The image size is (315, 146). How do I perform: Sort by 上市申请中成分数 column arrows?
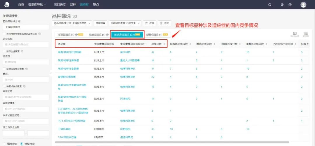click(x=295, y=44)
